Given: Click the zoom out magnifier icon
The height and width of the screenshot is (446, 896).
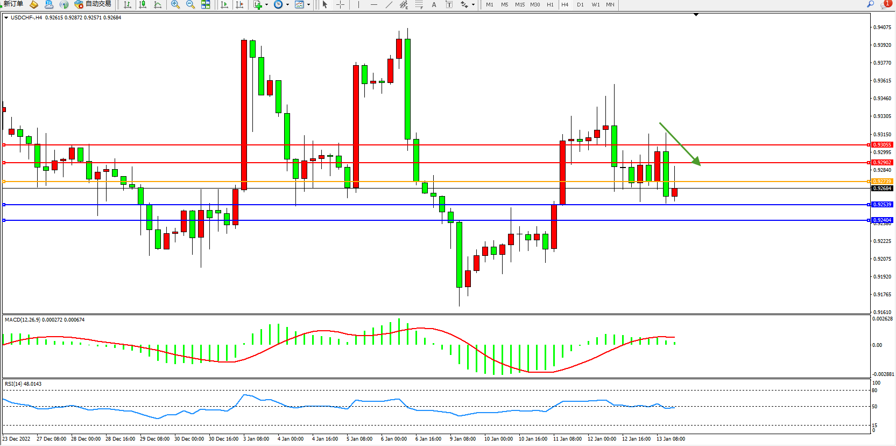Looking at the screenshot, I should (x=190, y=4).
